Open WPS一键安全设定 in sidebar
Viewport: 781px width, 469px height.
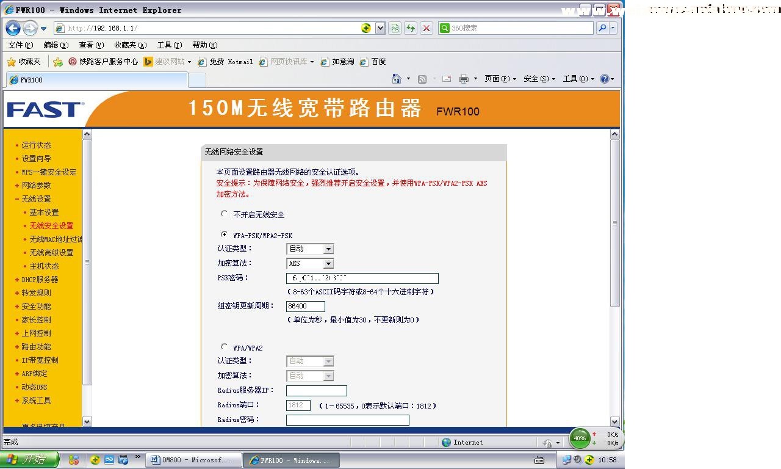(49, 172)
